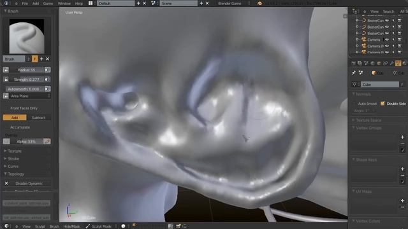
Task: Select the Add direction button
Action: pyautogui.click(x=15, y=118)
